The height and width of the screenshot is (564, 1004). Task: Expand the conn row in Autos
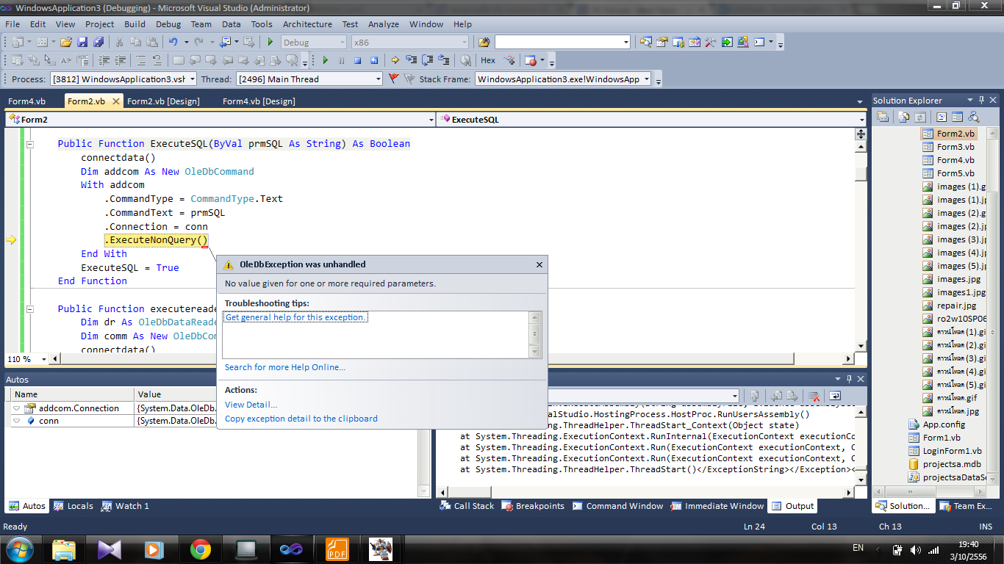(x=16, y=421)
